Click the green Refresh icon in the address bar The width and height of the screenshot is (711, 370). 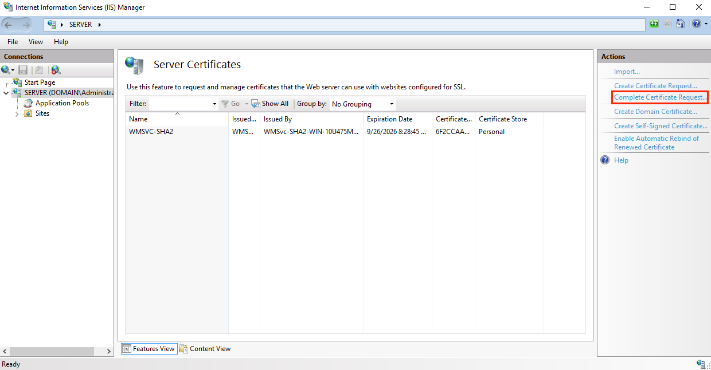coord(654,23)
